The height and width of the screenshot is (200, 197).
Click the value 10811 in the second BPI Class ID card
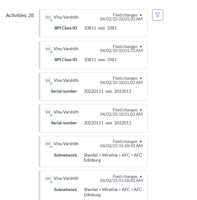click(90, 60)
